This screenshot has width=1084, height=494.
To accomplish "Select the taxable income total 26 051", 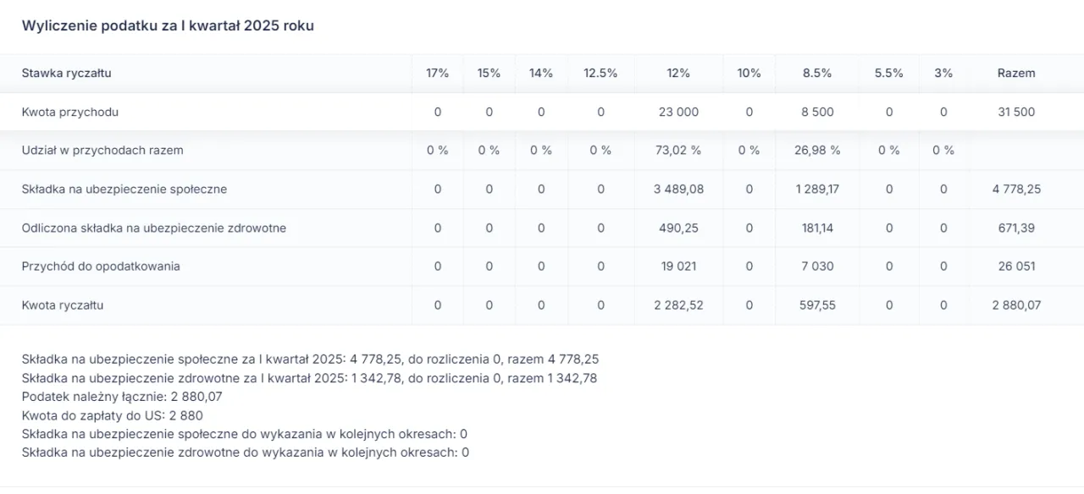I will pyautogui.click(x=1015, y=266).
